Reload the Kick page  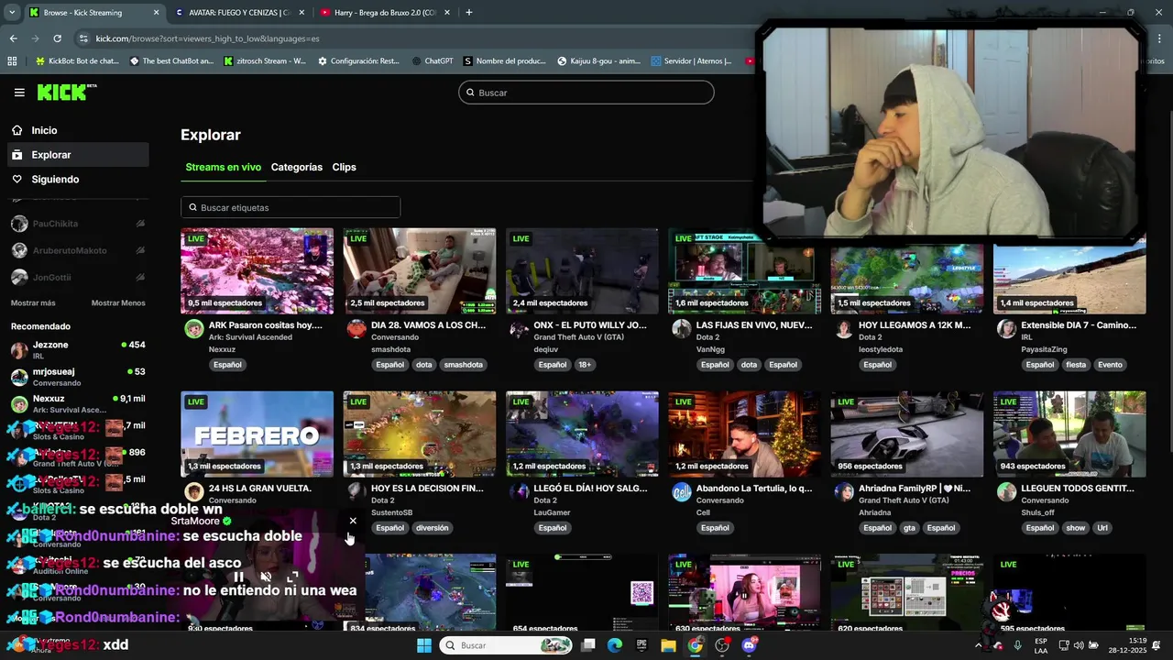pyautogui.click(x=57, y=38)
